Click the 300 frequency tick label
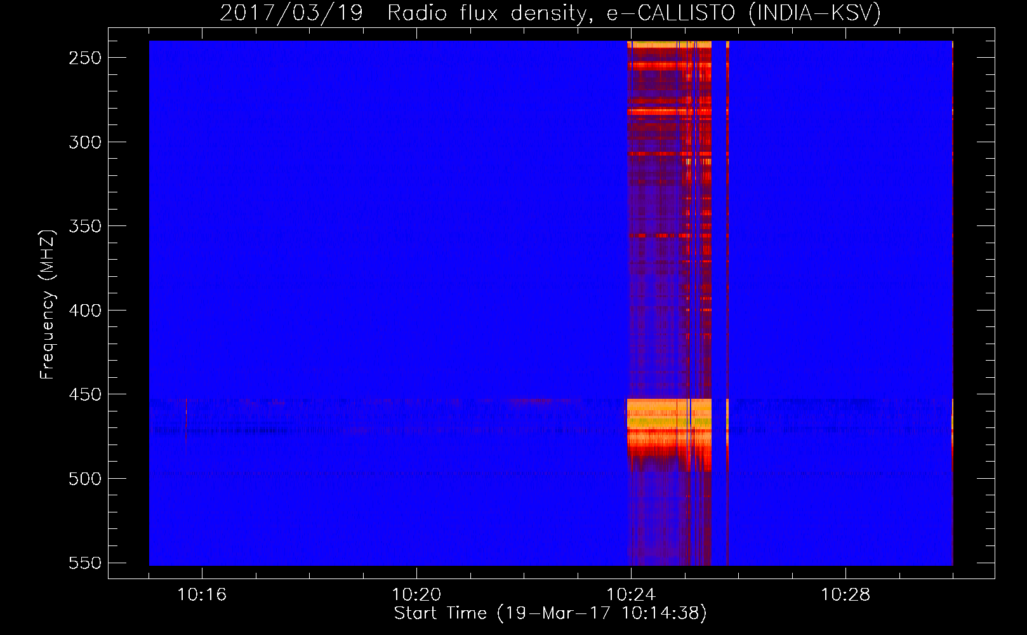The width and height of the screenshot is (1027, 635). click(x=85, y=142)
